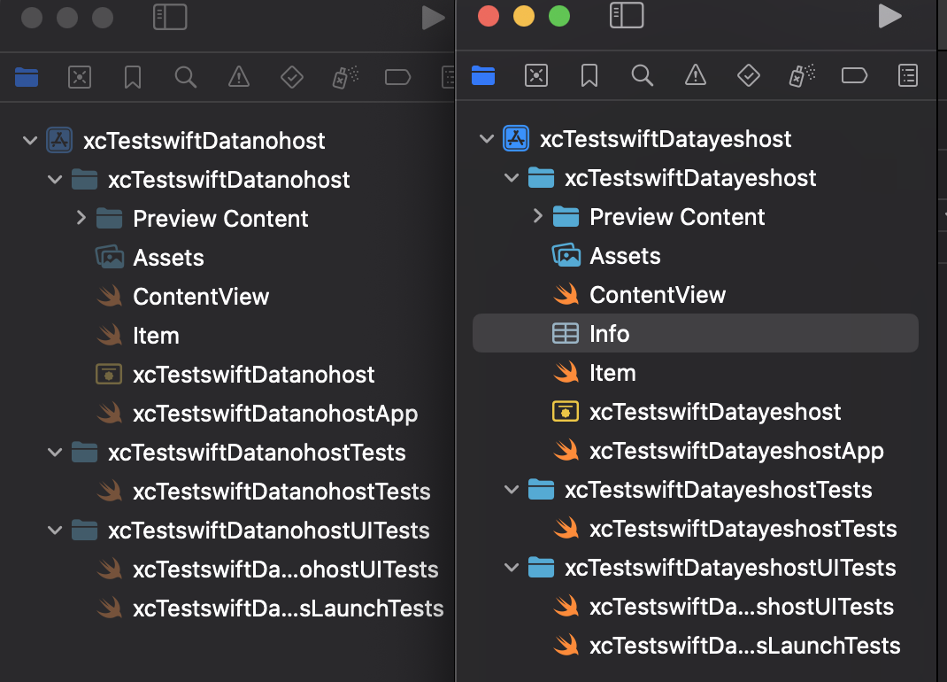Select Project navigator tab in left window
This screenshot has height=682, width=947.
[27, 77]
